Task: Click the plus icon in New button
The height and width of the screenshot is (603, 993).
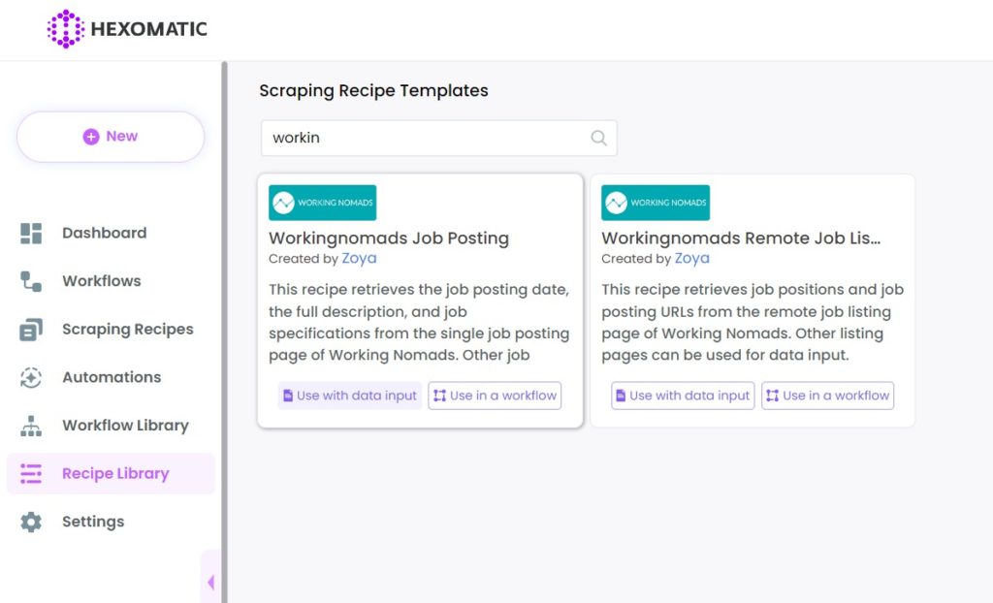Action: [91, 136]
